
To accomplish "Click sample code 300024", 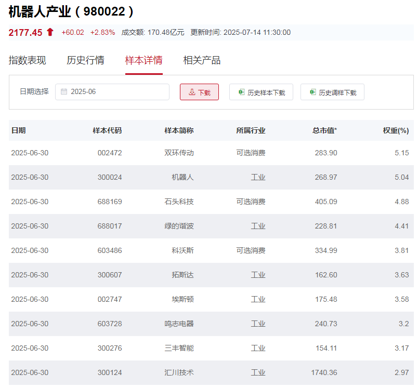I will click(x=110, y=177).
